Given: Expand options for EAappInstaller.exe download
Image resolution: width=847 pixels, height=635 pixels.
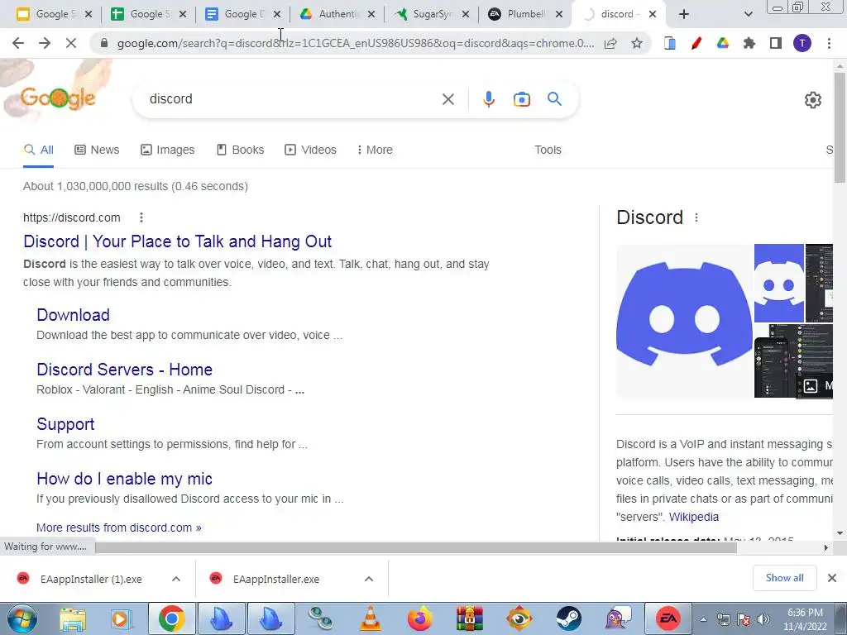Looking at the screenshot, I should [369, 579].
